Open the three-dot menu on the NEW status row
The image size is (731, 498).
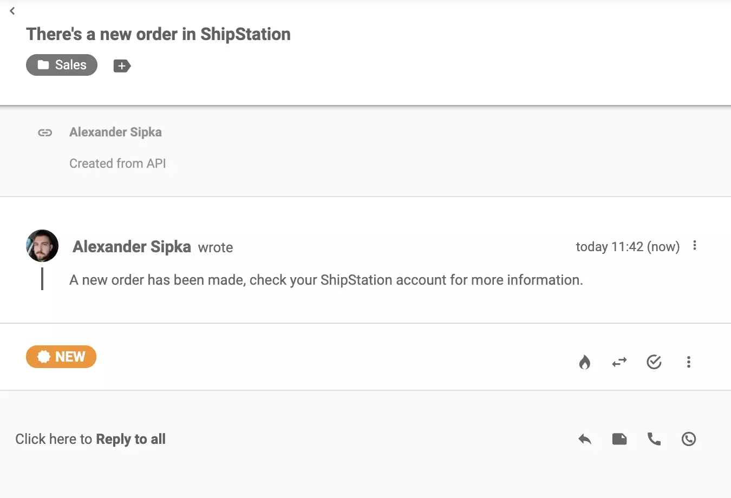click(689, 362)
